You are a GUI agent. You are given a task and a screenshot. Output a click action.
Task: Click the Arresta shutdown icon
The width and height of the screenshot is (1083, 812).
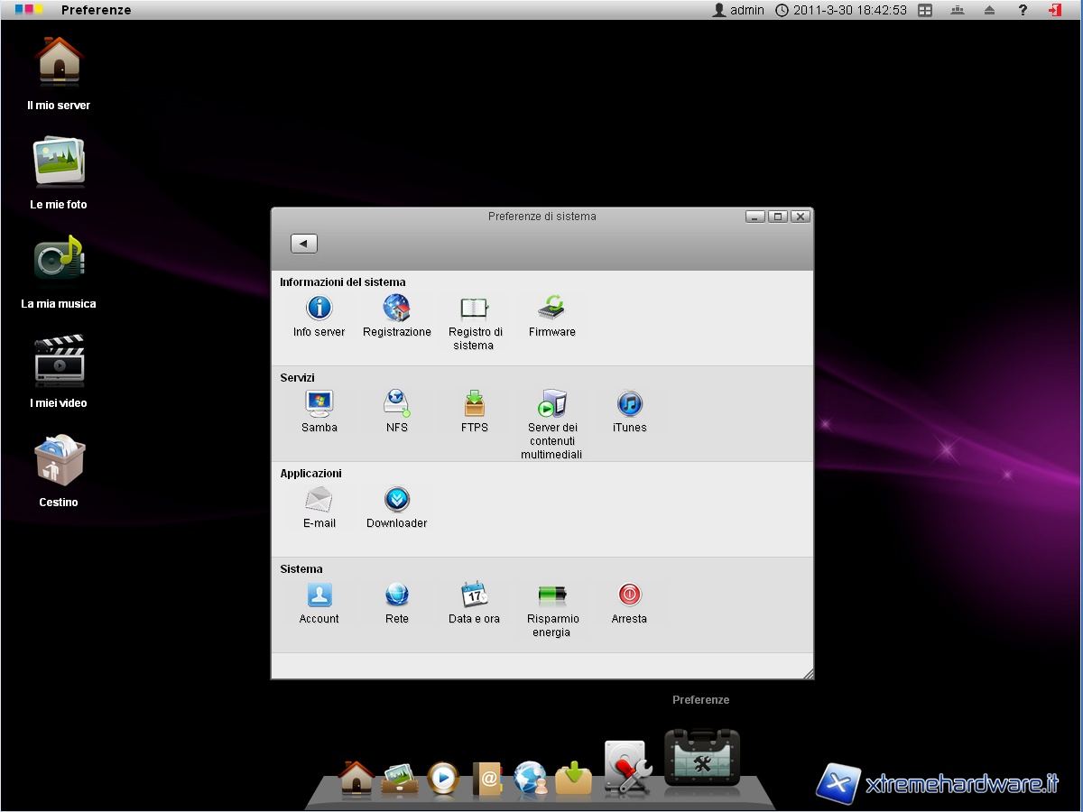pyautogui.click(x=629, y=596)
